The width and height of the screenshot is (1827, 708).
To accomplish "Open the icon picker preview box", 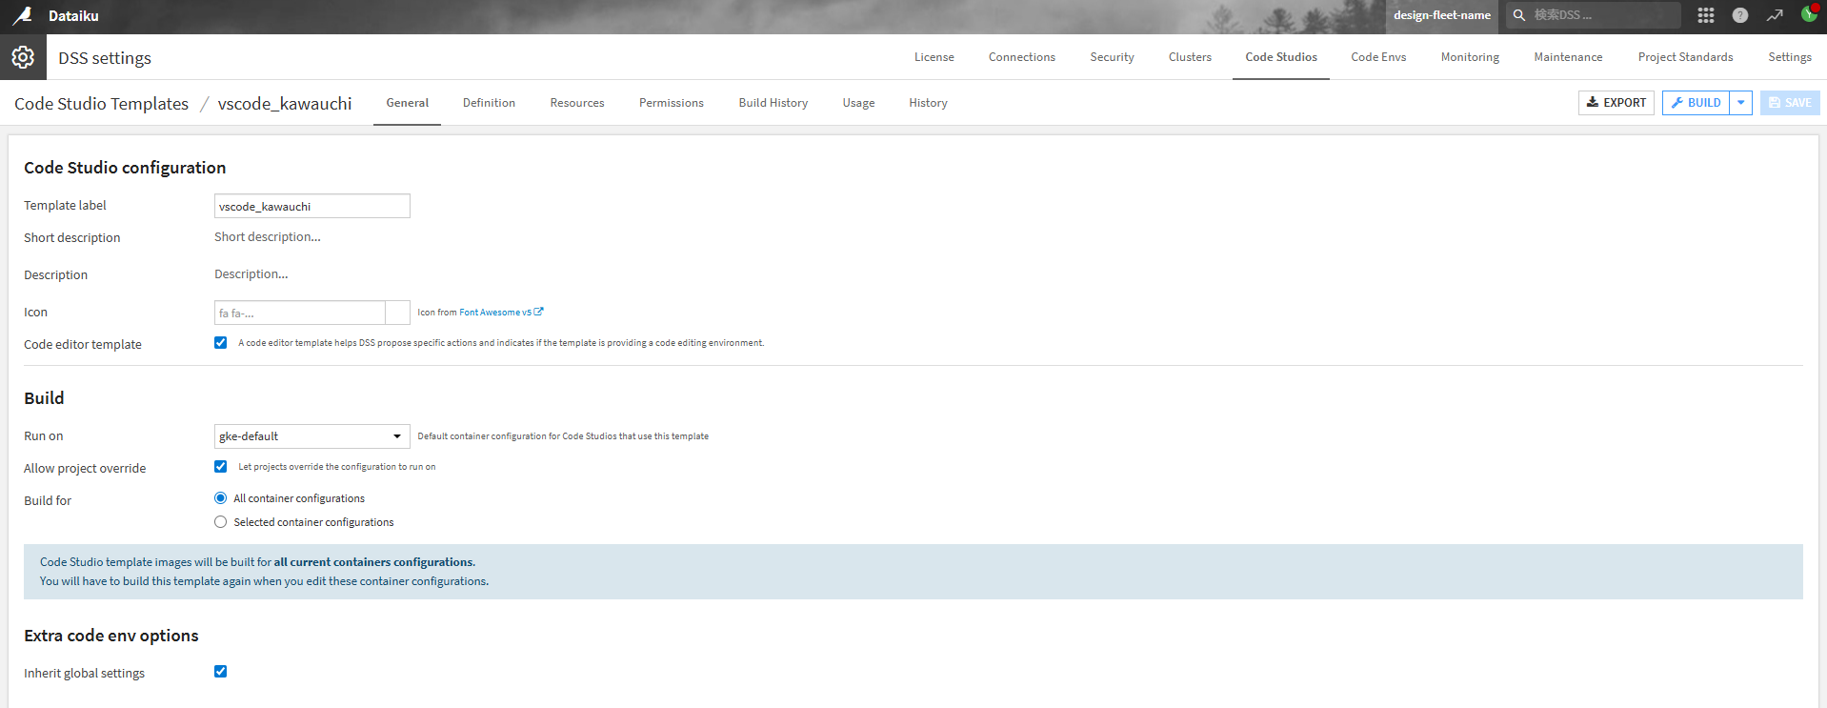I will [x=397, y=313].
